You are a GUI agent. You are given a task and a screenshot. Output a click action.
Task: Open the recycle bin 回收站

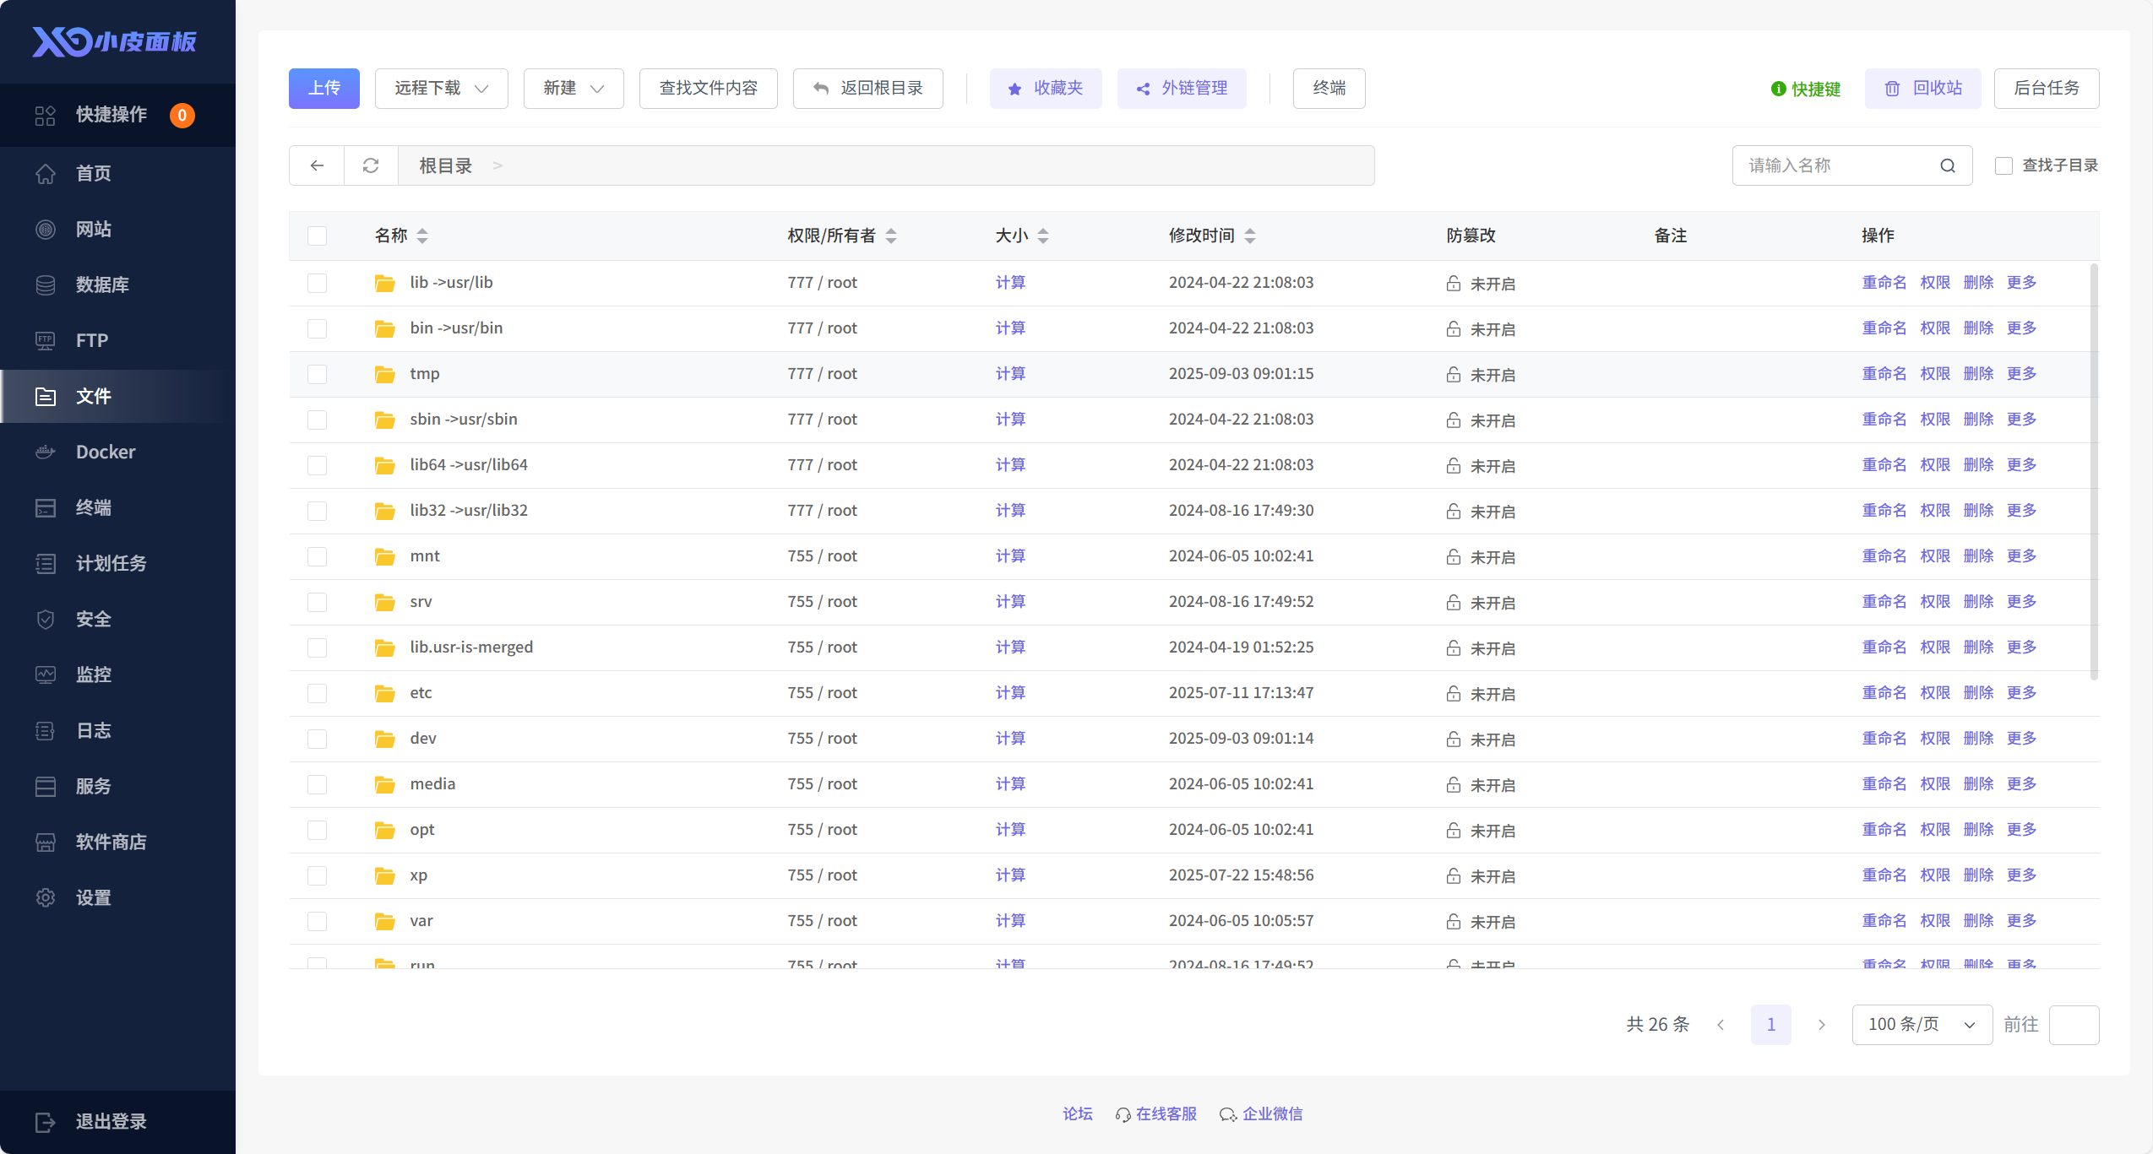click(x=1923, y=89)
